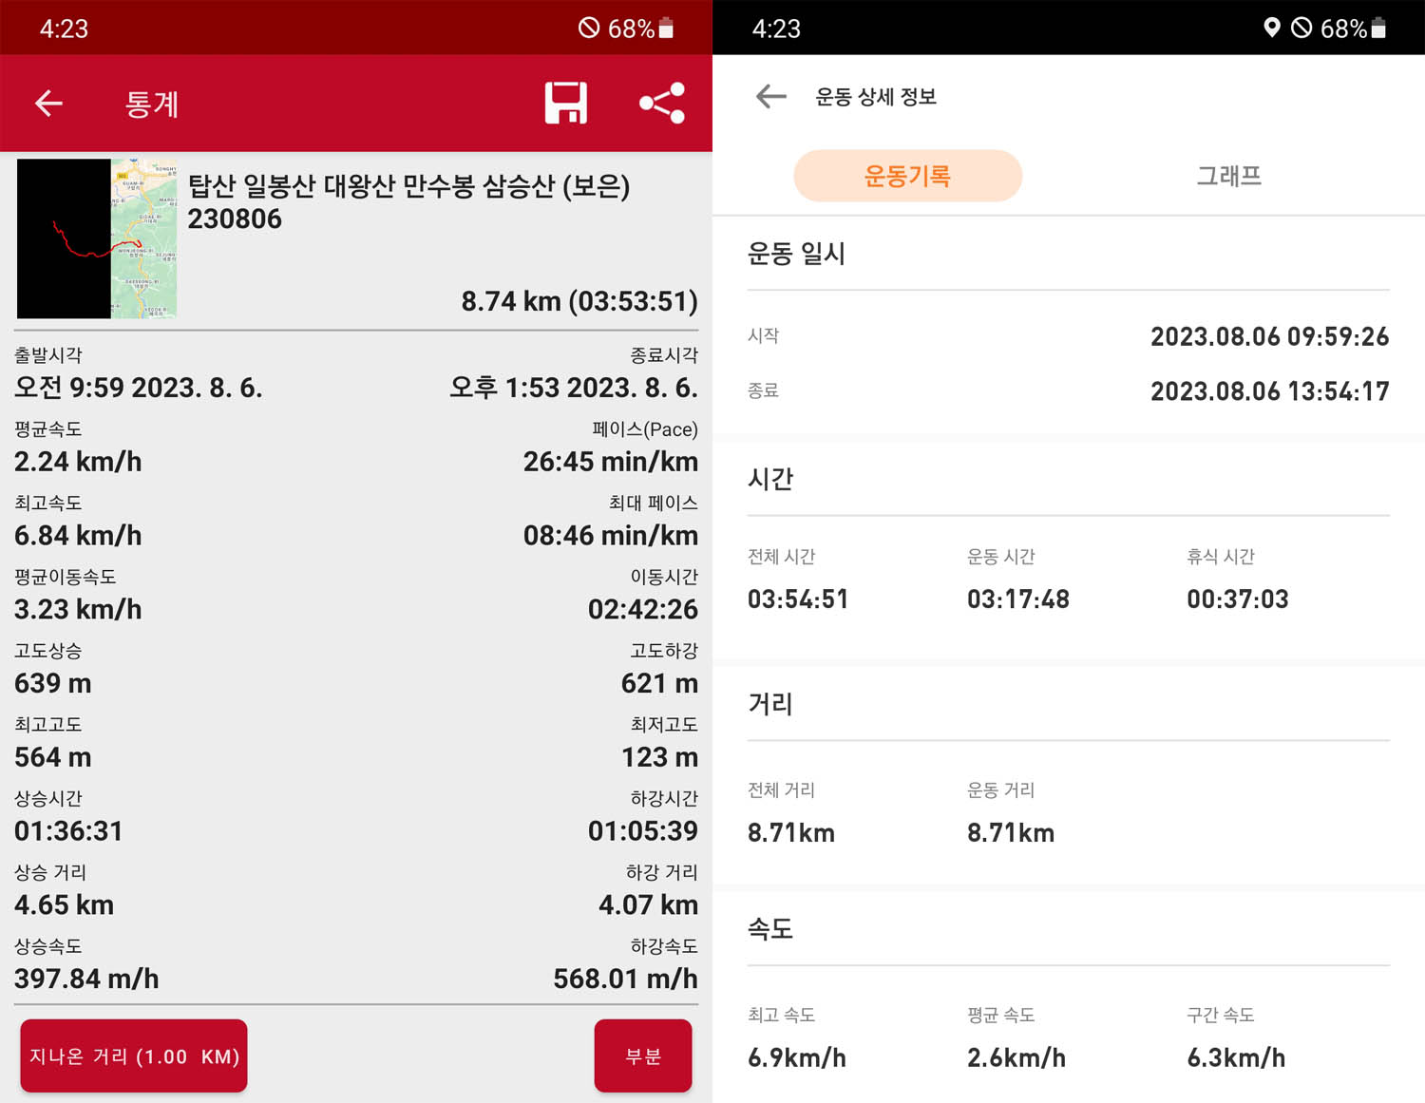This screenshot has height=1103, width=1425.
Task: Tap the highest altitude value 564 m
Action: coord(53,757)
